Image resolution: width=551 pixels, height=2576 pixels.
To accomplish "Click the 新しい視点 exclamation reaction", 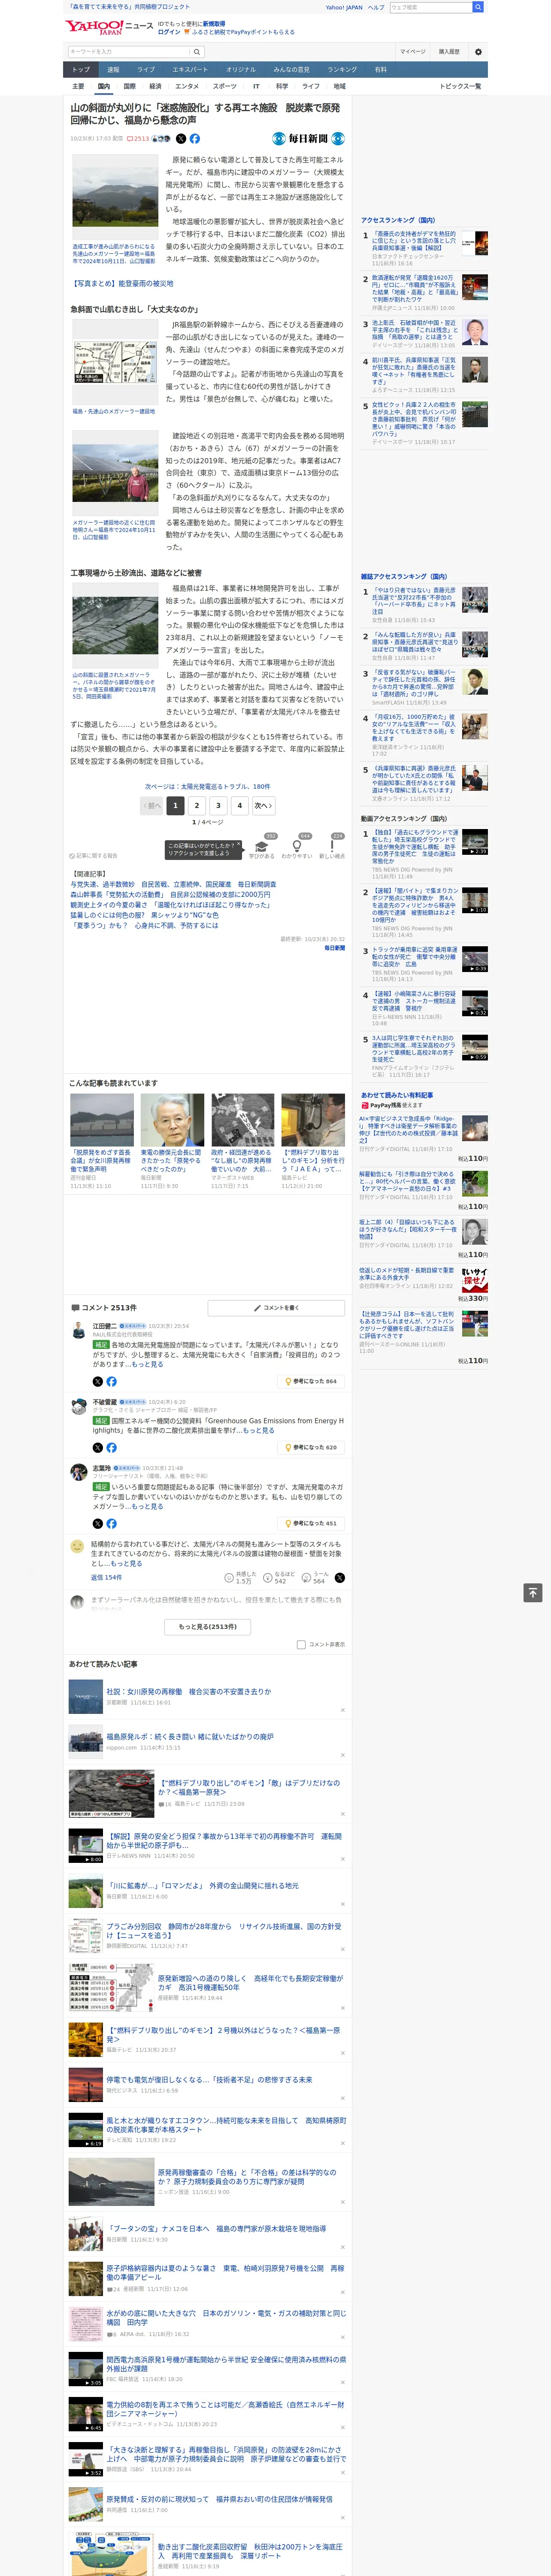I will click(332, 846).
